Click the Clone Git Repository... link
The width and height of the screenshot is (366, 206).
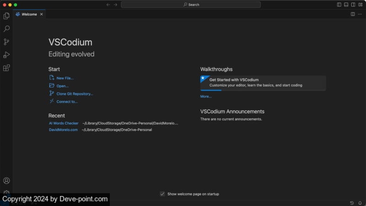[x=75, y=94]
